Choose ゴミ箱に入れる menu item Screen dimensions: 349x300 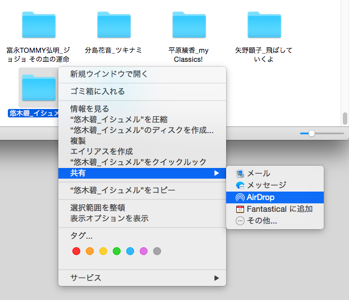click(98, 91)
